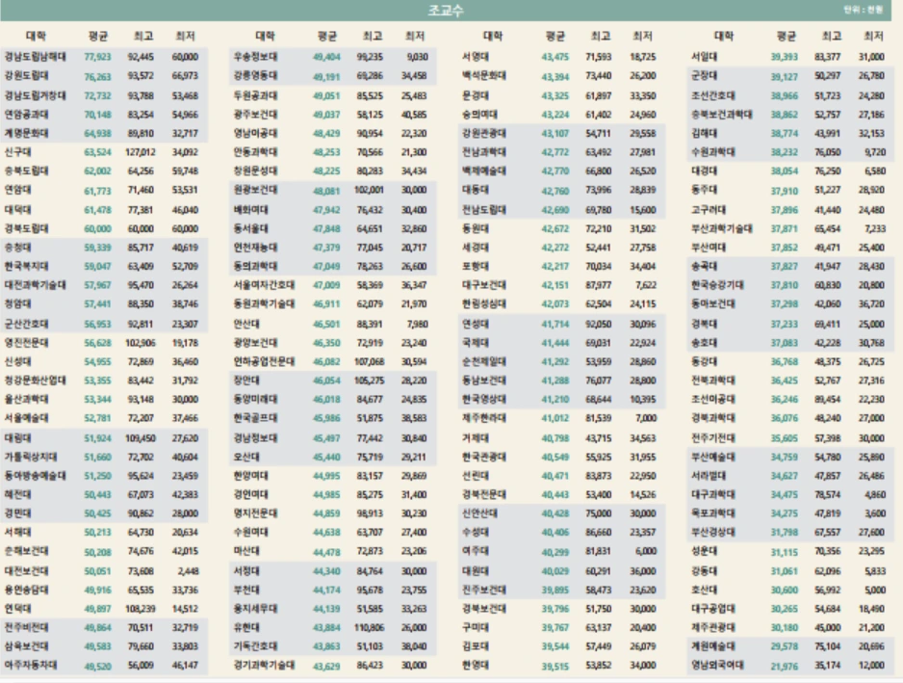Select the 대구공업대 name cell

[x=713, y=609]
